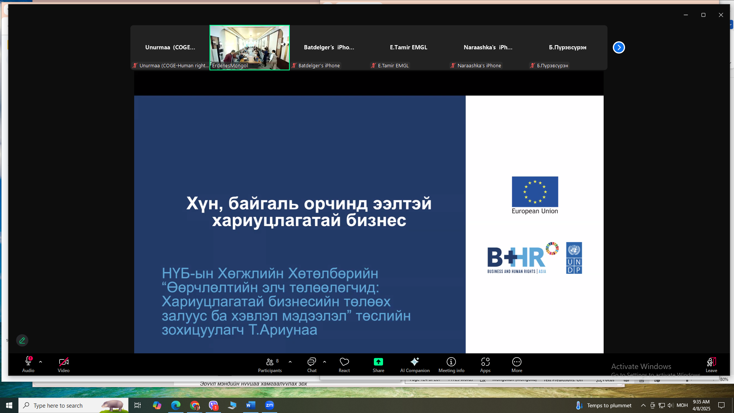Leave the meeting
The width and height of the screenshot is (734, 413).
pos(711,364)
